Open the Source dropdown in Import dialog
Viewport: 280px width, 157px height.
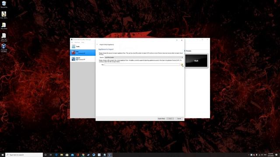[x=144, y=58]
